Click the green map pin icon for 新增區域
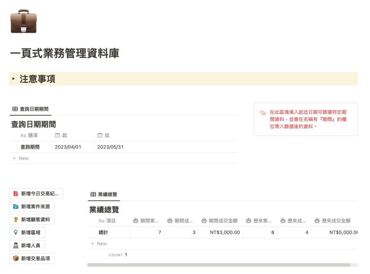 point(16,233)
